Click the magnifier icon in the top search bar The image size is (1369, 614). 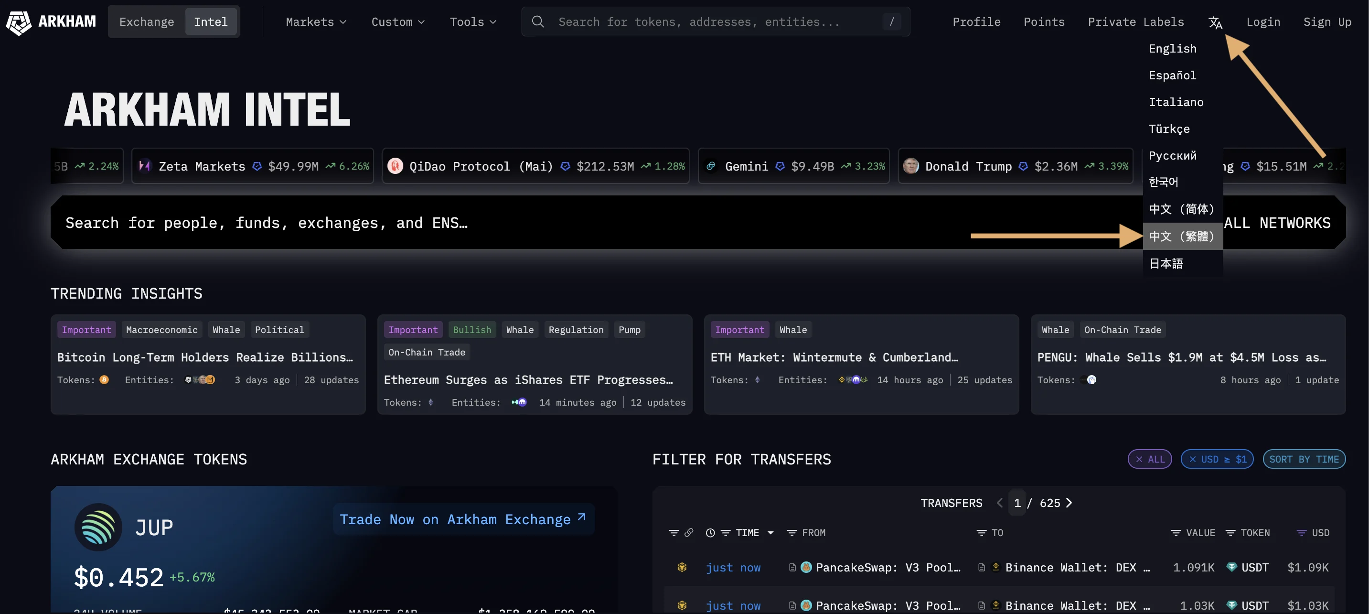pos(538,22)
